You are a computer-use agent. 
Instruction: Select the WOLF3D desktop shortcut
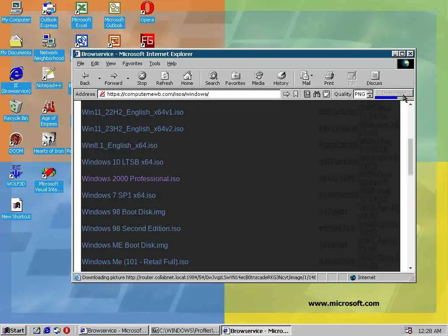(x=16, y=176)
